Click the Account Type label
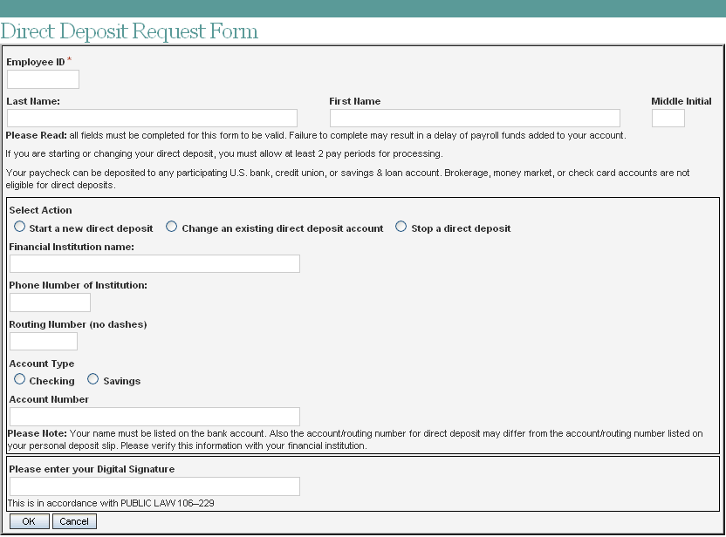The width and height of the screenshot is (726, 537). 42,364
